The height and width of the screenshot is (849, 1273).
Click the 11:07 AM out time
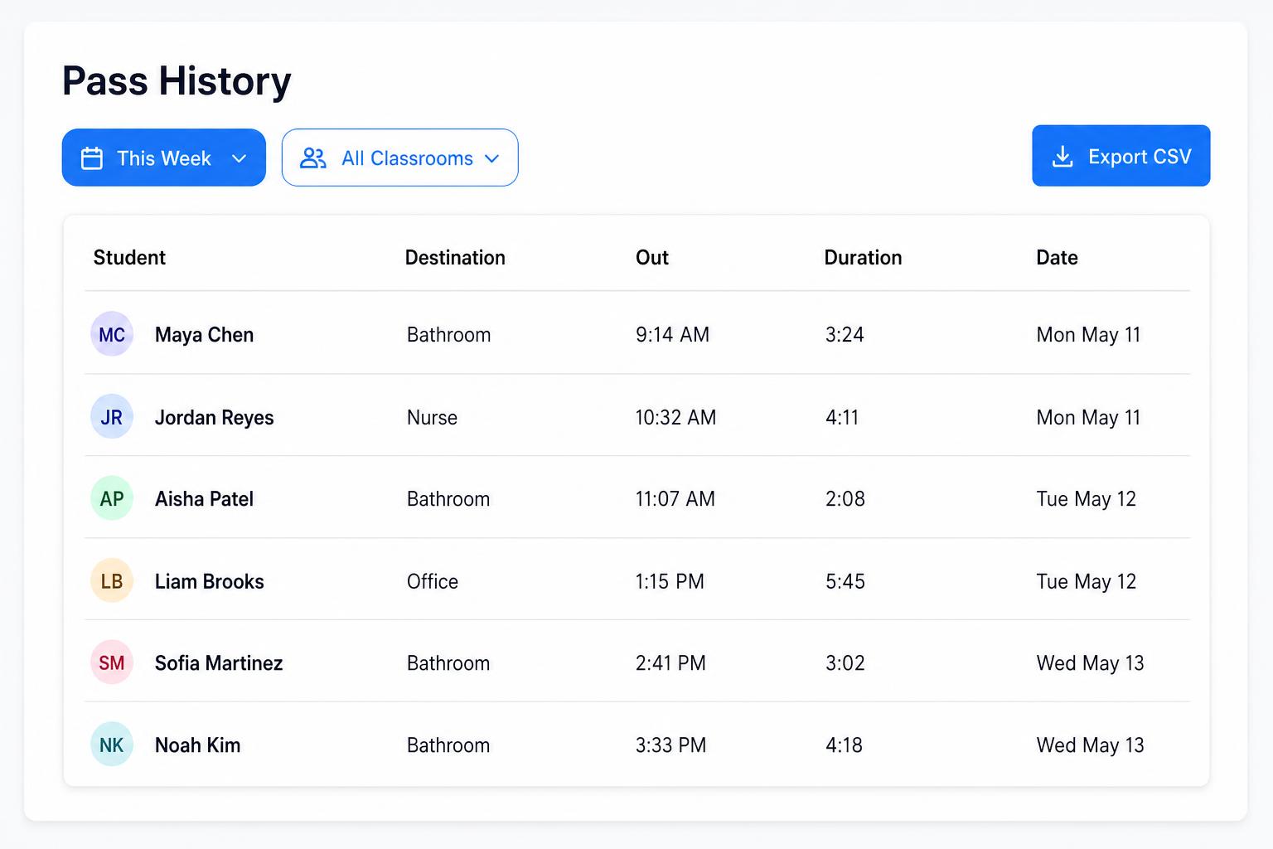point(675,499)
